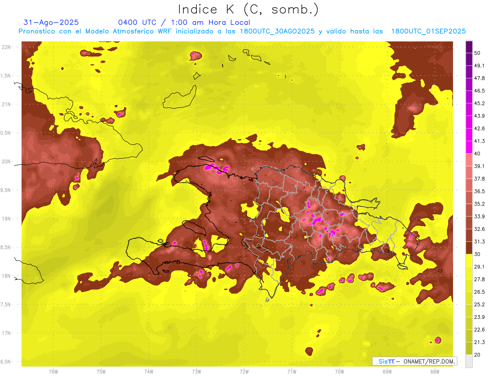This screenshot has width=488, height=377.
Task: Click the '73W' longitude label
Action: click(196, 371)
